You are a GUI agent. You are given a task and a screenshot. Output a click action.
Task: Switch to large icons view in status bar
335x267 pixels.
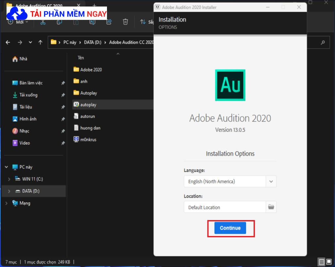pyautogui.click(x=329, y=262)
